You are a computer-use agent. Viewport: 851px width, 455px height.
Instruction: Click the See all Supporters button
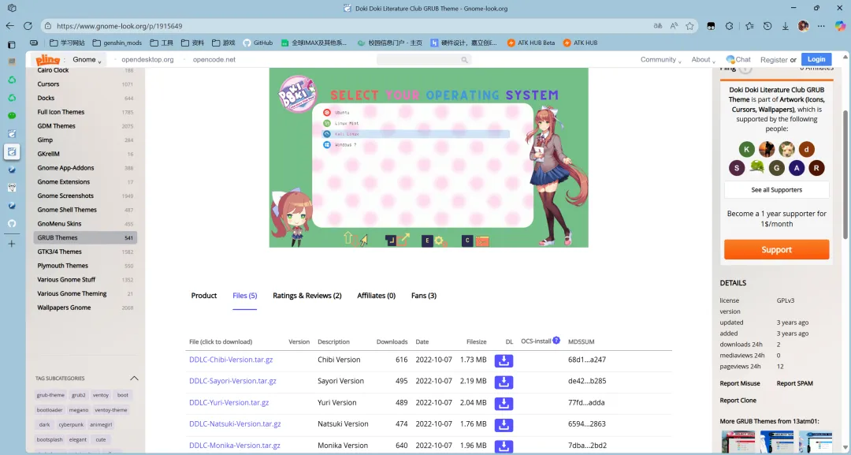(777, 190)
